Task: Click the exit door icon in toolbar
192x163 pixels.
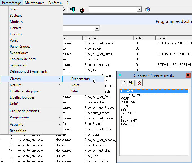Action: [72, 10]
